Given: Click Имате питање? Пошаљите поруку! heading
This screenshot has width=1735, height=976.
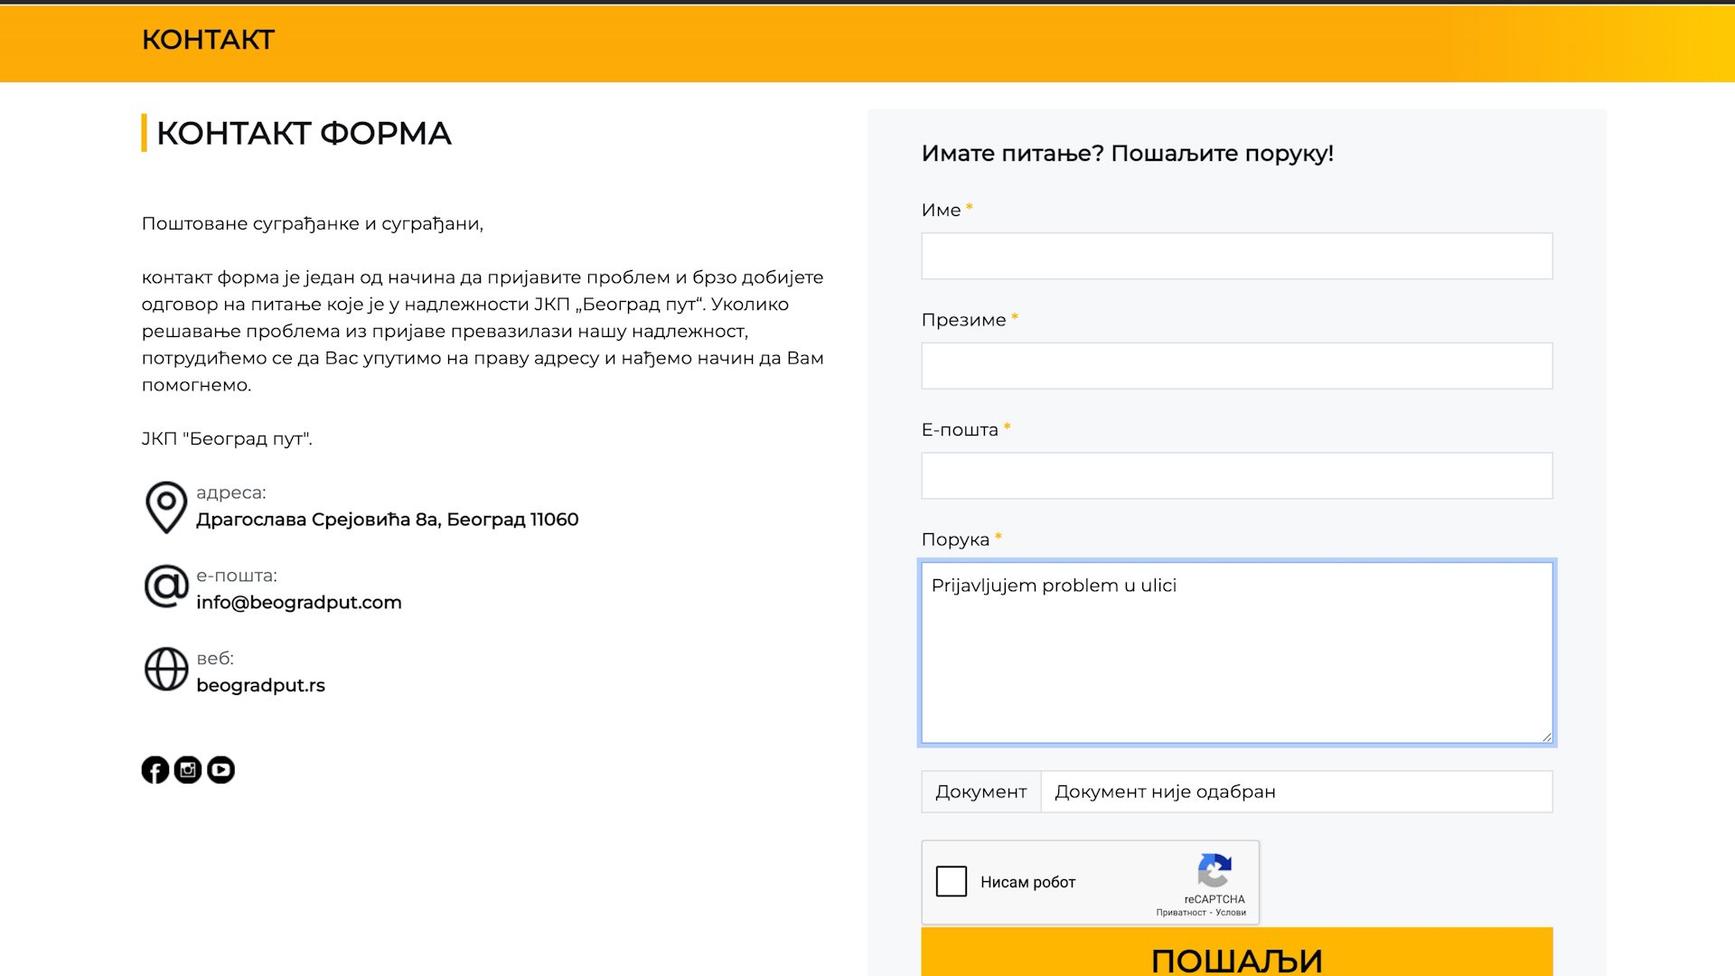Looking at the screenshot, I should 1127,154.
